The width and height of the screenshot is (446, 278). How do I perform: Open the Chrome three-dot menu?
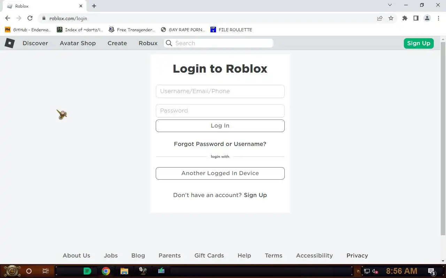pos(438,18)
